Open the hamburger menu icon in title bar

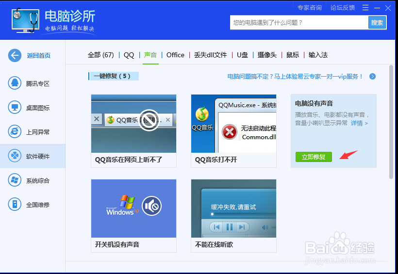pyautogui.click(x=365, y=8)
